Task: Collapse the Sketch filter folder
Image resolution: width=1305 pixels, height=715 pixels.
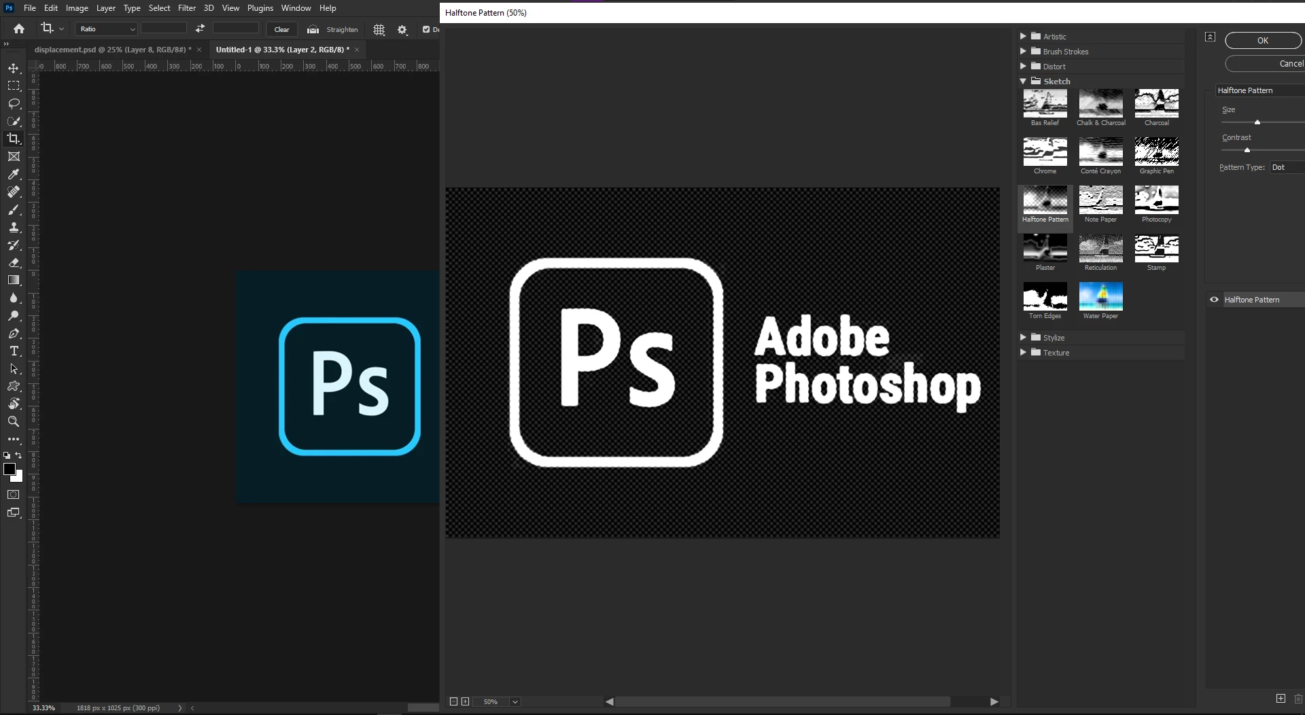Action: pyautogui.click(x=1023, y=81)
